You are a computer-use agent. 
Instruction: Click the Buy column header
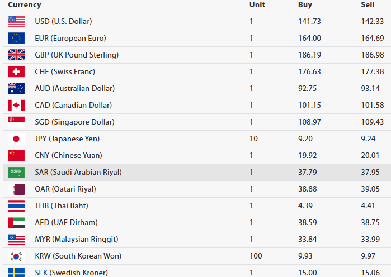pos(305,5)
